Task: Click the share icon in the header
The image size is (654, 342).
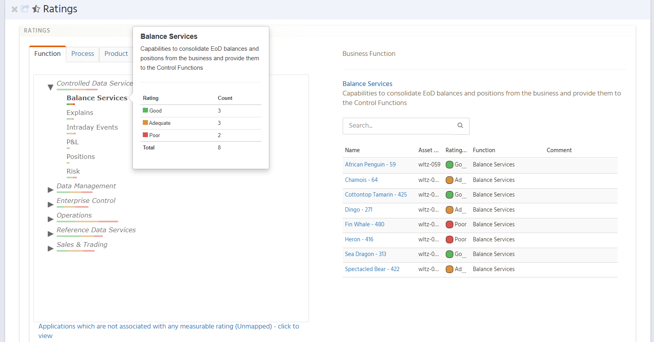Action: (x=25, y=9)
